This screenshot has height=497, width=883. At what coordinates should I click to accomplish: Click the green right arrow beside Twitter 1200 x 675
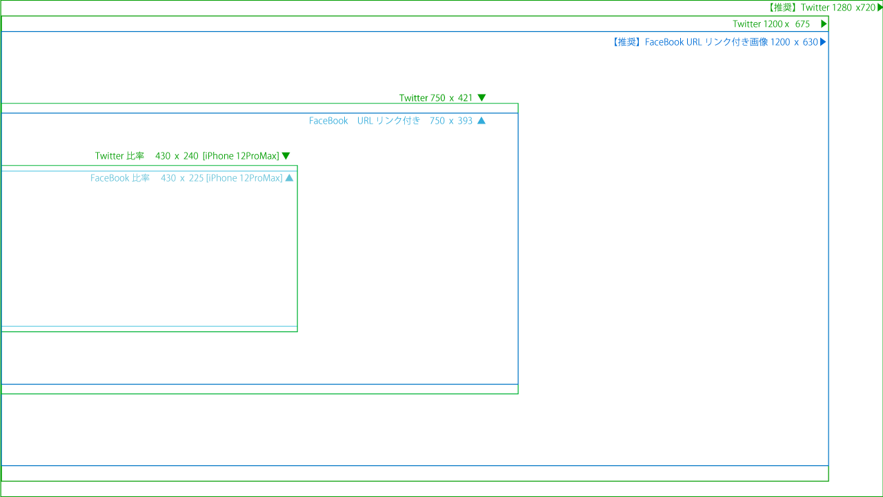[x=824, y=24]
